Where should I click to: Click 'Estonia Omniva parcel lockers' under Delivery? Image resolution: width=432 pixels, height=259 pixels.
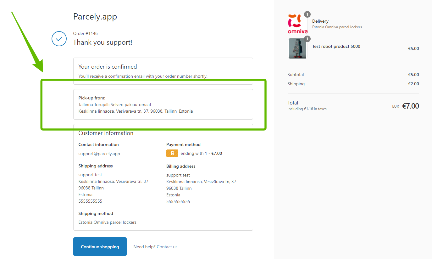337,27
